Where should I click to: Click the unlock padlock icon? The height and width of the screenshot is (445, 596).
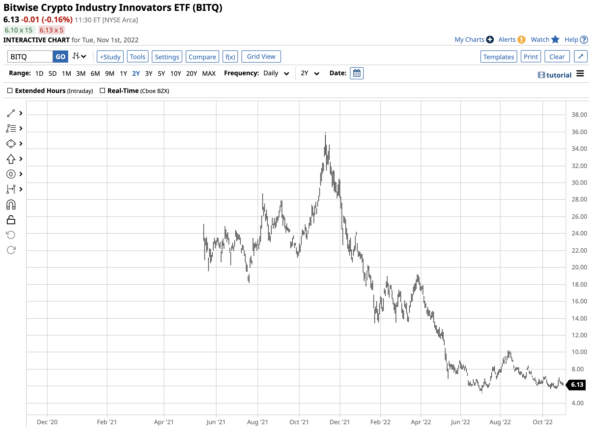coord(11,220)
